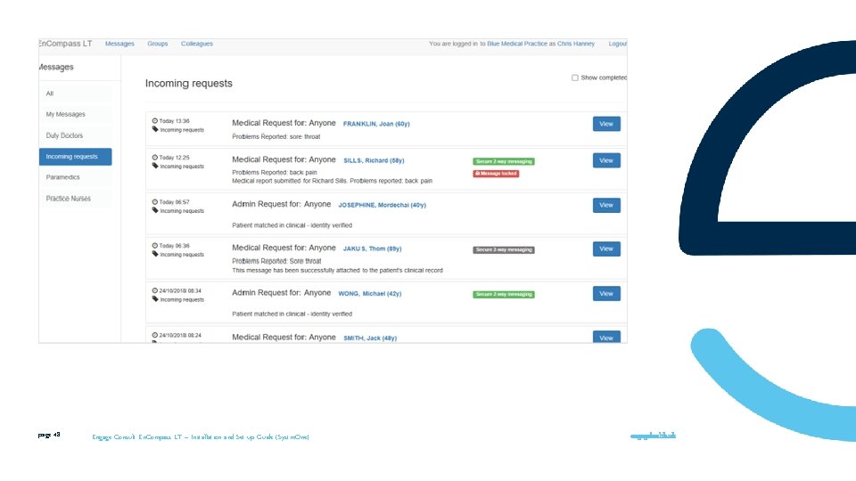Select the Incoming requests sidebar item
856x481 pixels.
pyautogui.click(x=75, y=157)
